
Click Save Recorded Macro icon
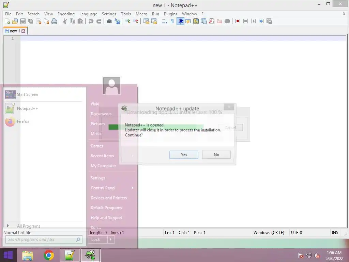(x=269, y=21)
